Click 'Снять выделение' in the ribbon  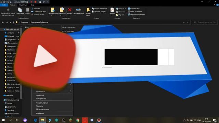pyautogui.click(x=135, y=12)
